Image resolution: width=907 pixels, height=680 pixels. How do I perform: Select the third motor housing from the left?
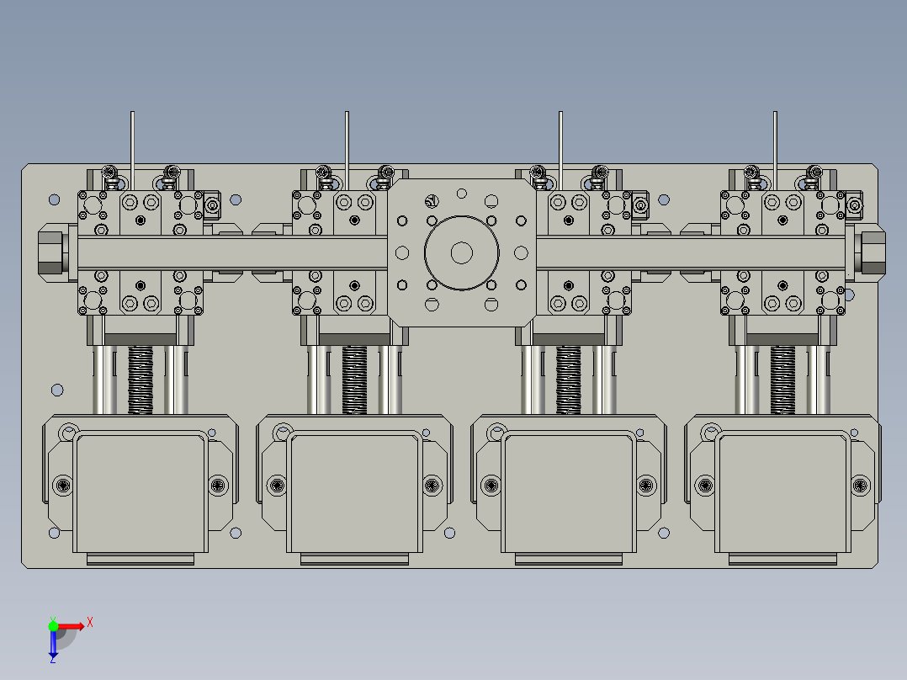pos(569,492)
